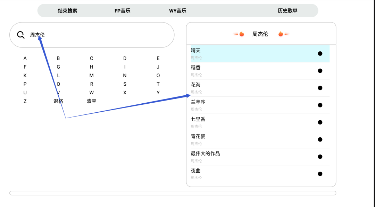Viewport: 375px width, 207px height.
Task: Tap the letter P key
Action: pyautogui.click(x=25, y=84)
